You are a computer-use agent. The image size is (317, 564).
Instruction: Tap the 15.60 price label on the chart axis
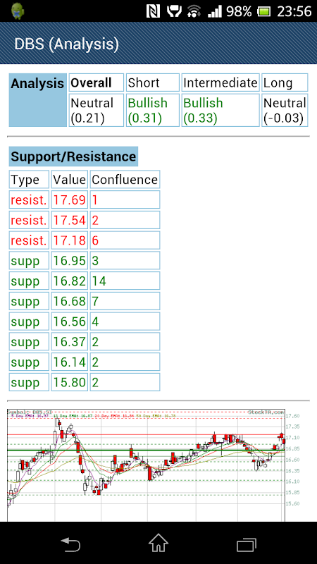(x=293, y=503)
